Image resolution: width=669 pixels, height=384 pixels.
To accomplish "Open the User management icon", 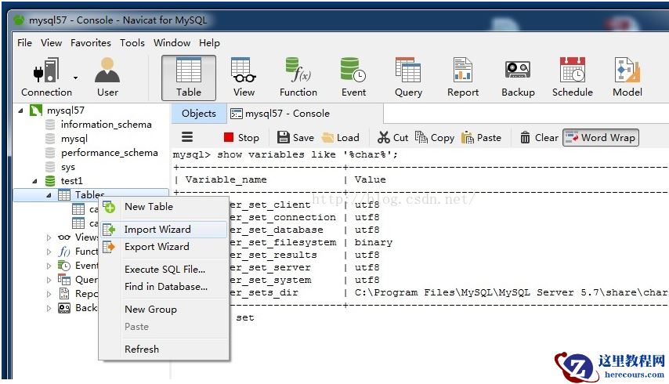I will click(x=107, y=78).
